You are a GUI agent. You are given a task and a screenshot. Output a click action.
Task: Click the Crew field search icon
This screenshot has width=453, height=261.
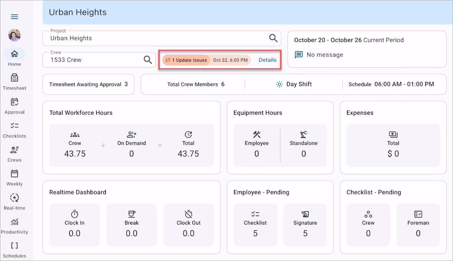pos(148,60)
